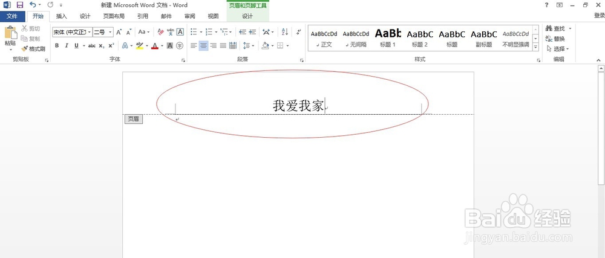The width and height of the screenshot is (605, 258).
Task: Apply the Heading 1 (标题 1) style
Action: 388,39
